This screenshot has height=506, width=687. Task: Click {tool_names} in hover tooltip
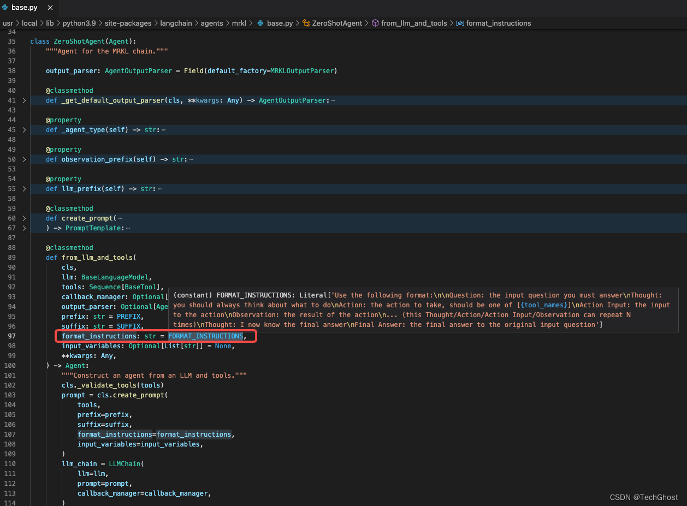[543, 305]
